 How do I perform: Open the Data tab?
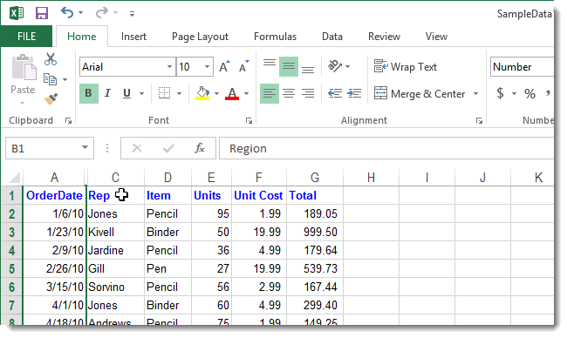(x=332, y=37)
